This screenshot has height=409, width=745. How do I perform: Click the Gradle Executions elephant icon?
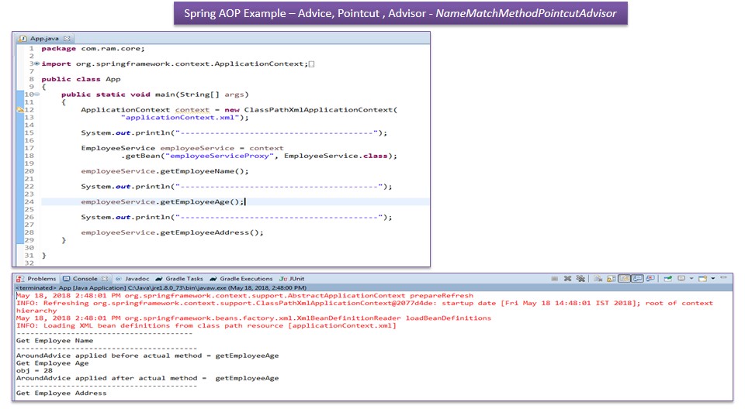tap(213, 279)
